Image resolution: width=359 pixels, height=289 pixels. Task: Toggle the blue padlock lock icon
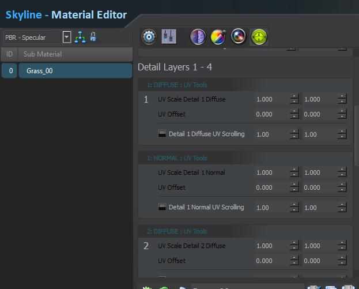[93, 37]
